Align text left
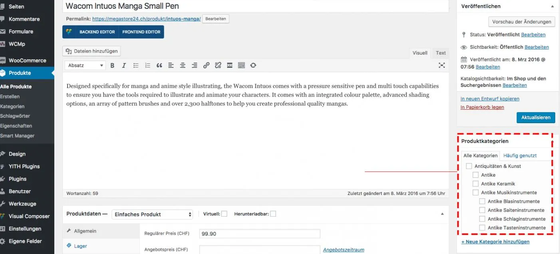Viewport: 560px width, 254px height. pos(171,65)
